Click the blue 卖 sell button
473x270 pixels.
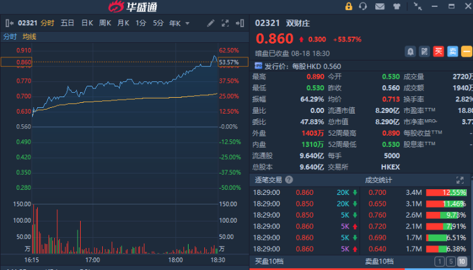[452, 51]
